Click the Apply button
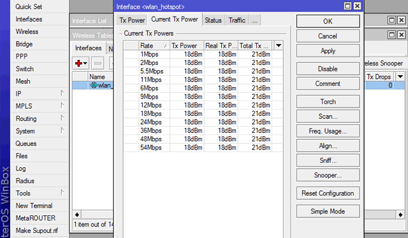 click(x=328, y=51)
